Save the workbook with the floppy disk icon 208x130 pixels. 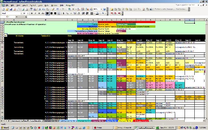point(11,9)
